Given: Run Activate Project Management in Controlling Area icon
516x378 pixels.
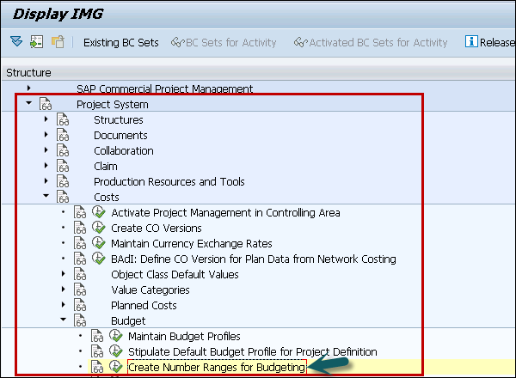Looking at the screenshot, I should tap(98, 213).
